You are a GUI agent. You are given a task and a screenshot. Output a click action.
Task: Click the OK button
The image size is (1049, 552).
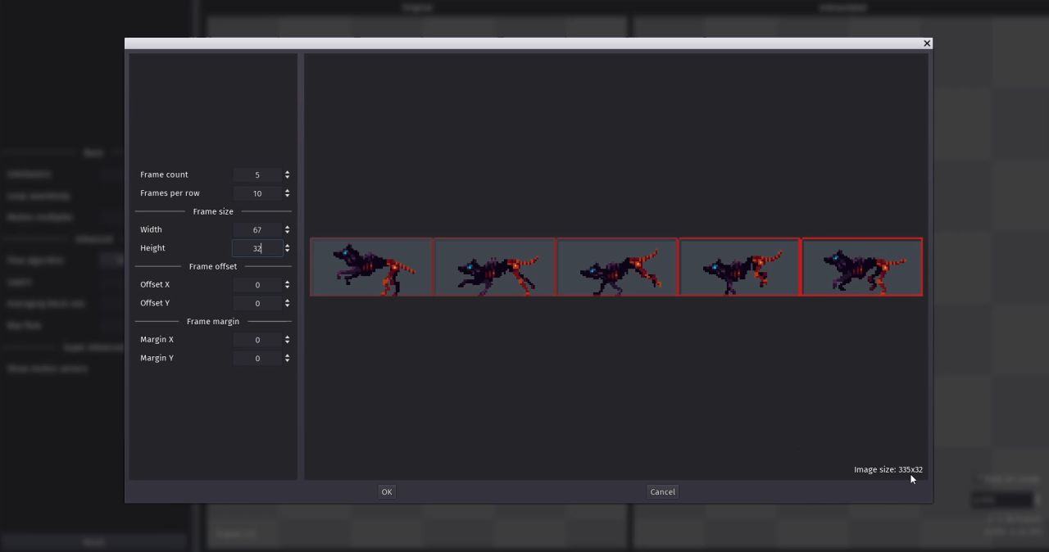[387, 491]
